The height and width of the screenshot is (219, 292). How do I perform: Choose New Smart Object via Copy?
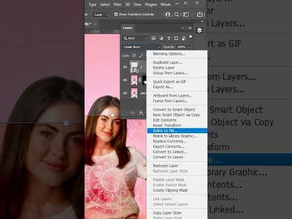click(x=177, y=115)
